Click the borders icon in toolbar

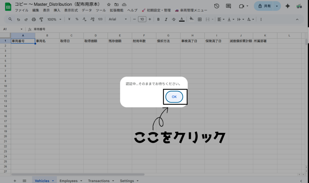pos(199,19)
